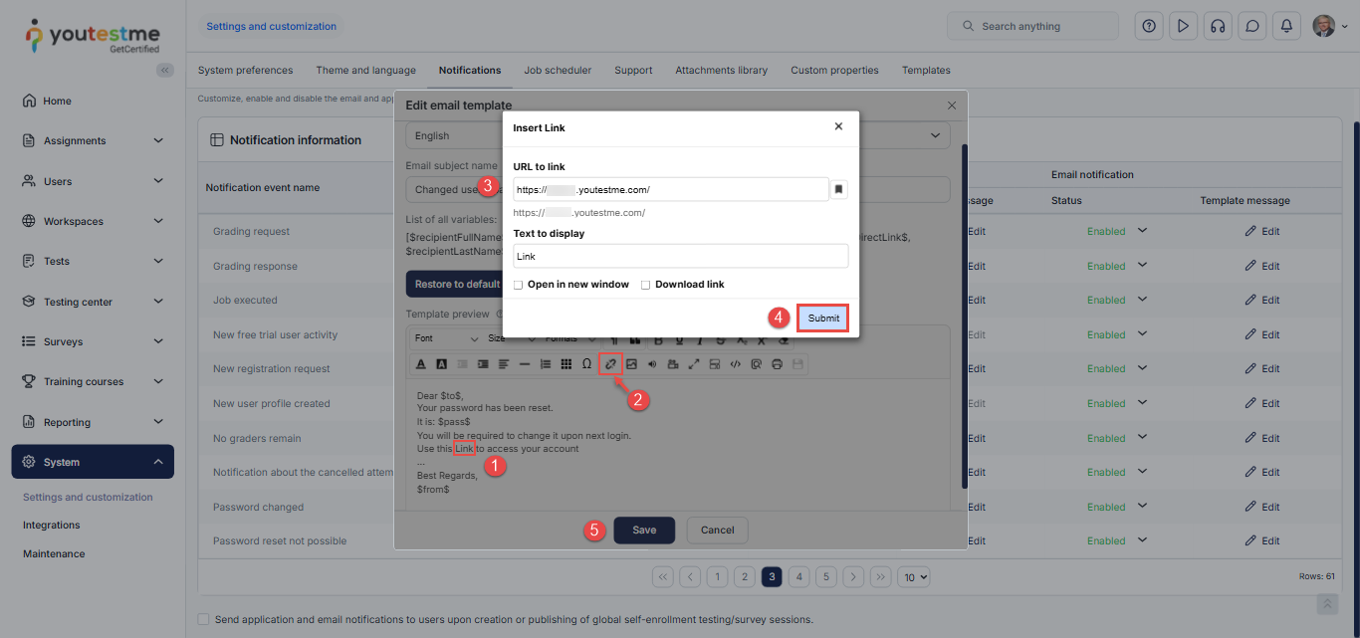
Task: Insert a horizontal line via toolbar icon
Action: click(x=525, y=363)
